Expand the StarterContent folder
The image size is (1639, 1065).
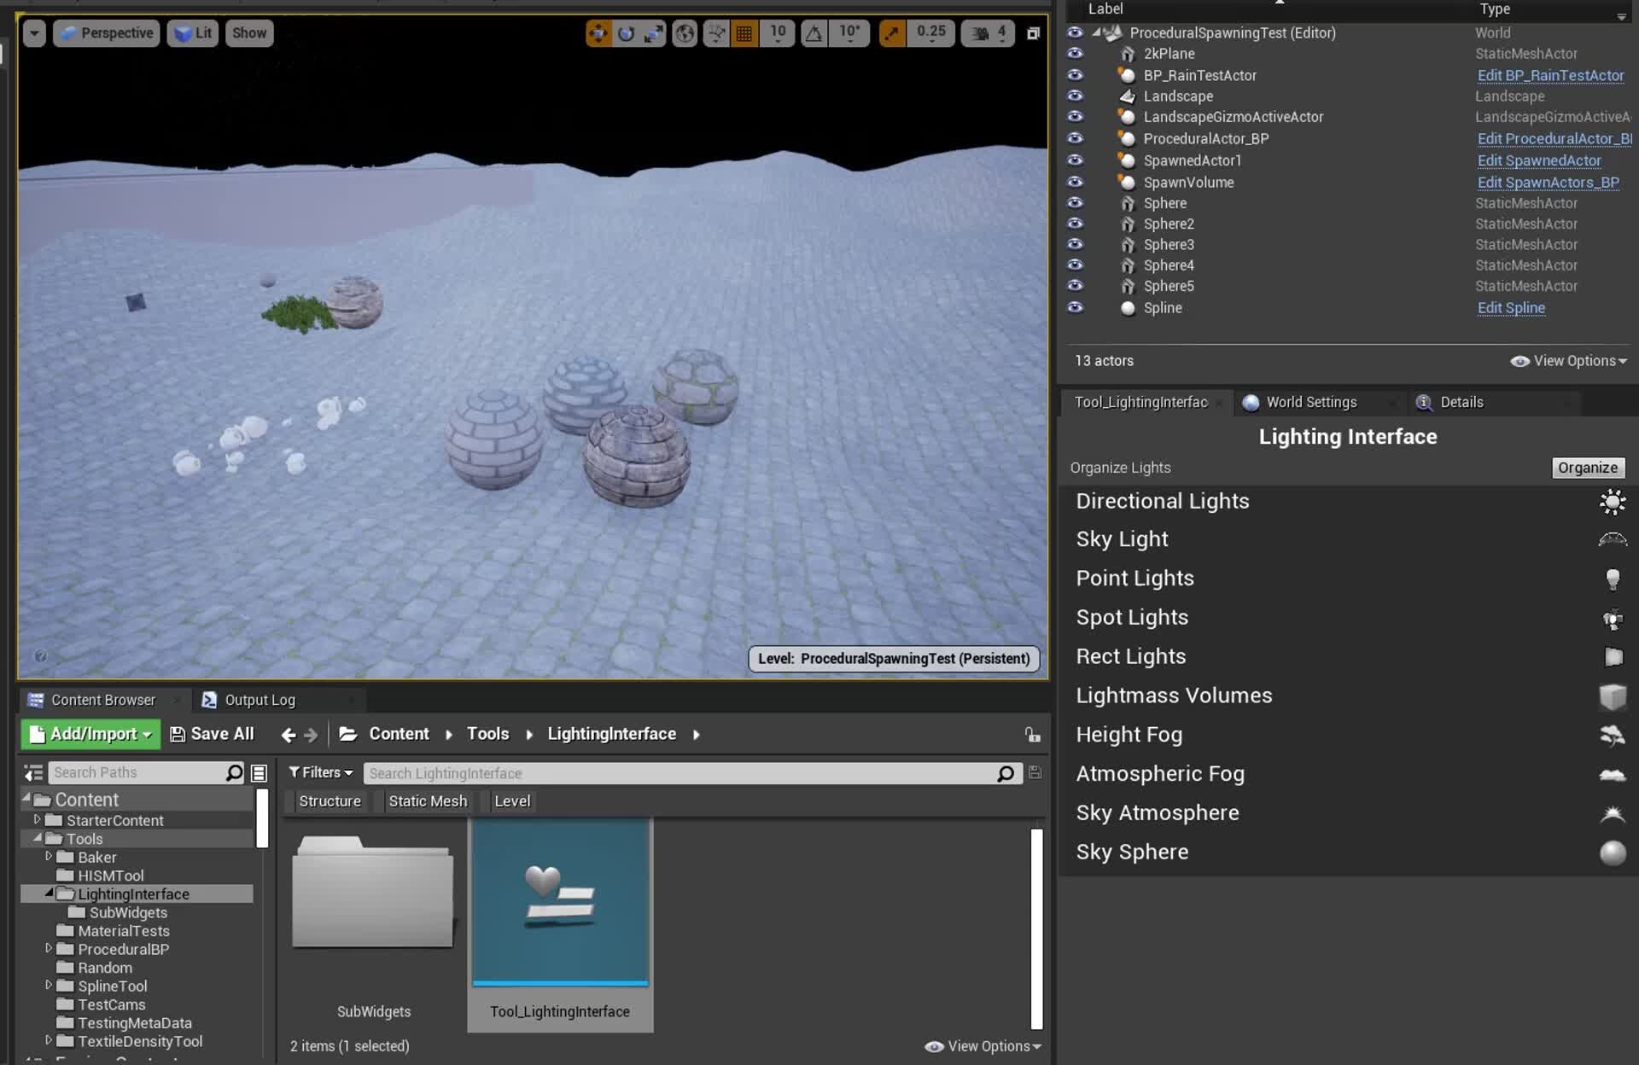(x=38, y=819)
